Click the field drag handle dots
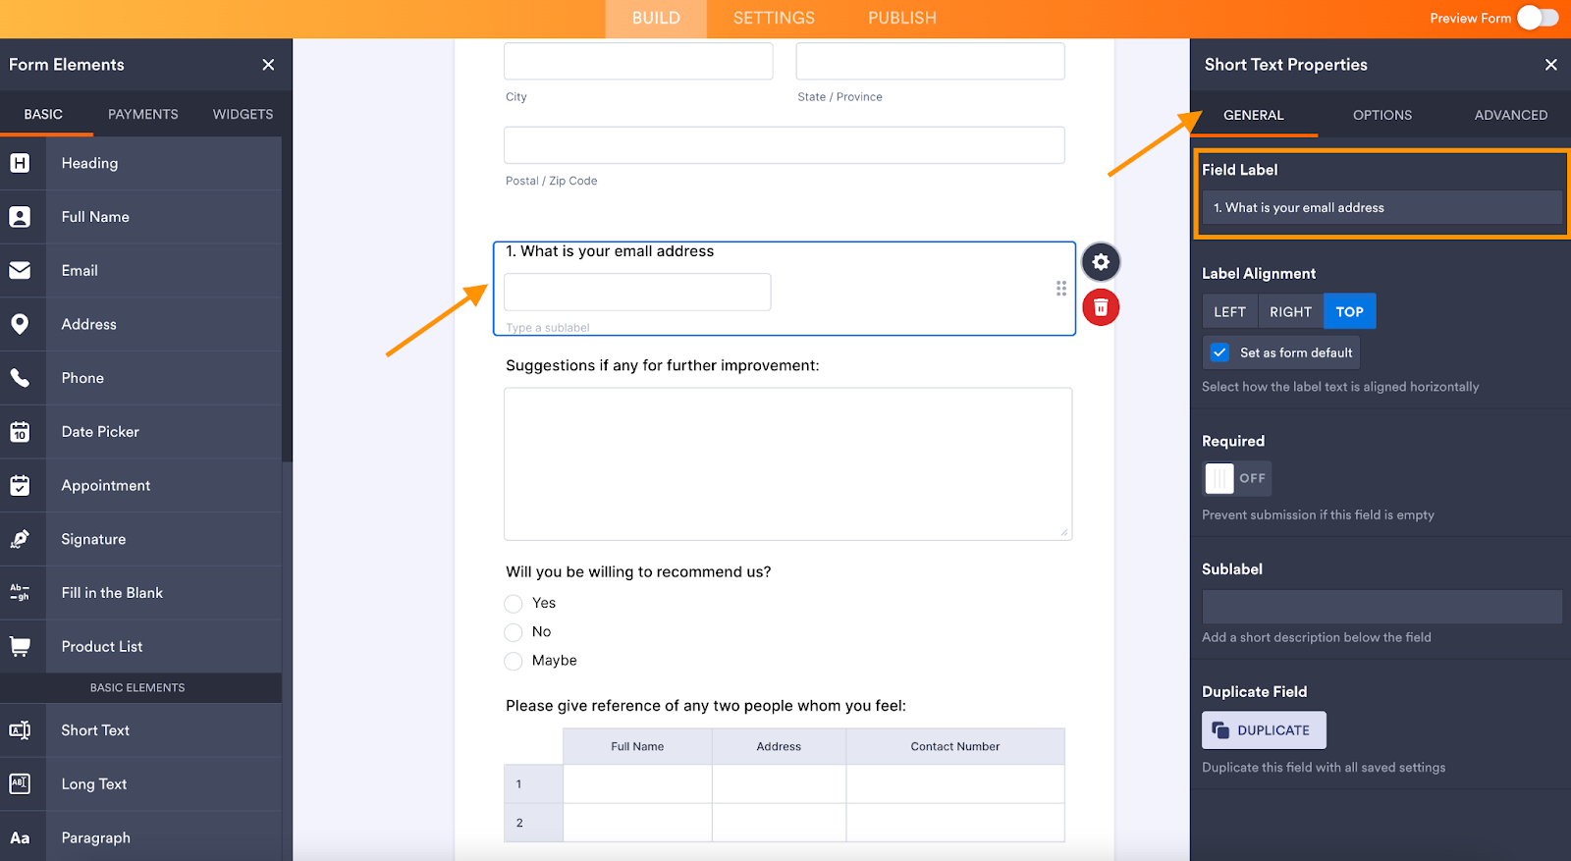Viewport: 1571px width, 861px height. point(1061,289)
